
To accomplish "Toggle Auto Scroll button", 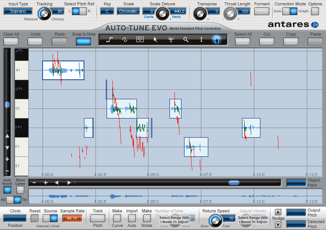I will pyautogui.click(x=7, y=190).
